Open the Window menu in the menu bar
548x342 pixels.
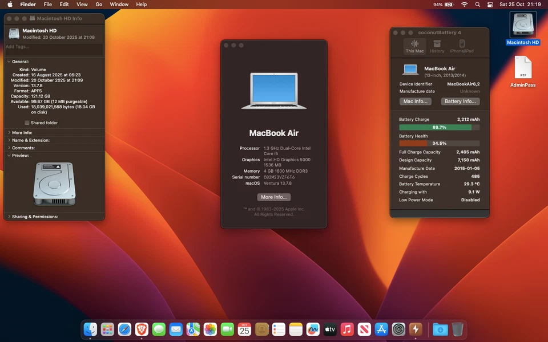coord(119,4)
